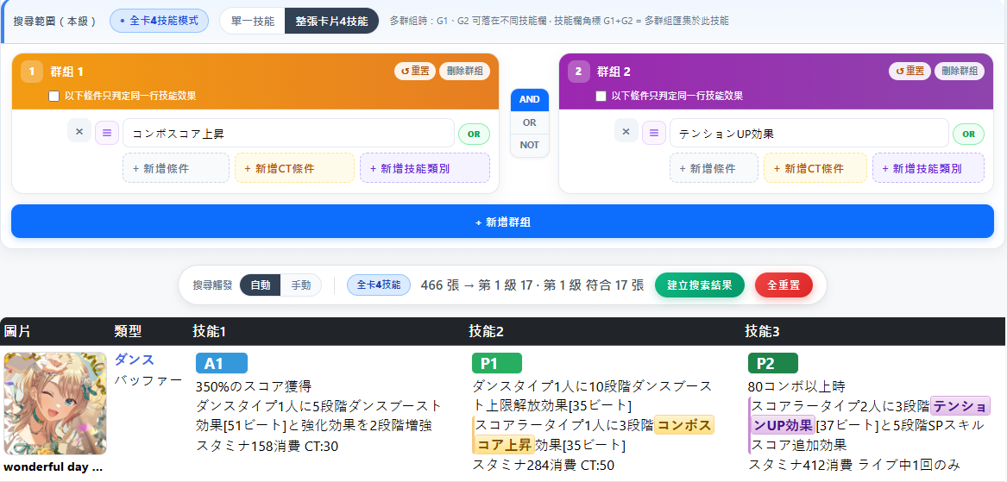The height and width of the screenshot is (482, 1007).
Task: Click スタミナ158消費 CT:30 text
Action: click(x=267, y=446)
